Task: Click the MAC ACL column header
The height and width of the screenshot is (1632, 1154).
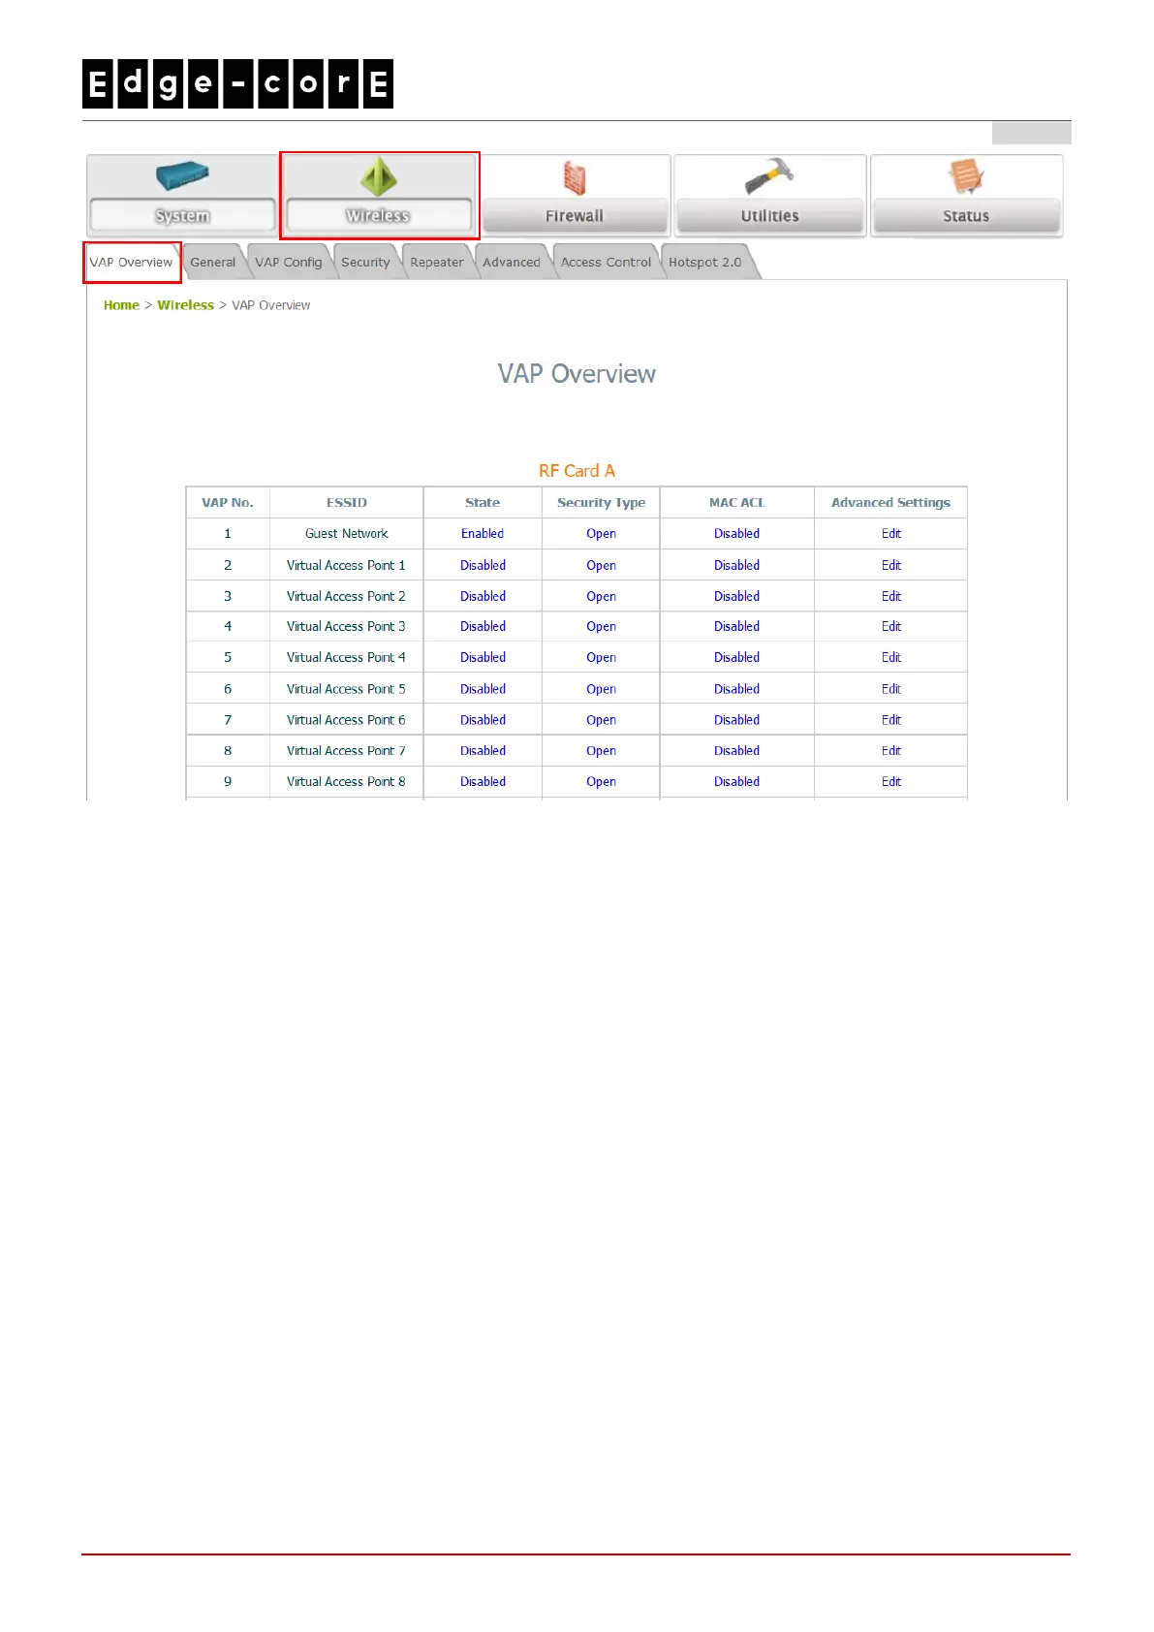Action: click(736, 503)
